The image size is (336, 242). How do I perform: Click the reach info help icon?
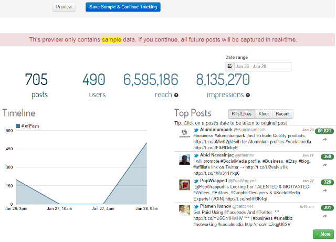(x=176, y=95)
